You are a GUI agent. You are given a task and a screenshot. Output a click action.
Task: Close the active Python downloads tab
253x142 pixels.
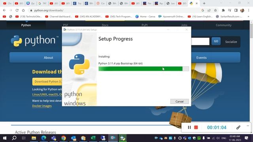197,3
